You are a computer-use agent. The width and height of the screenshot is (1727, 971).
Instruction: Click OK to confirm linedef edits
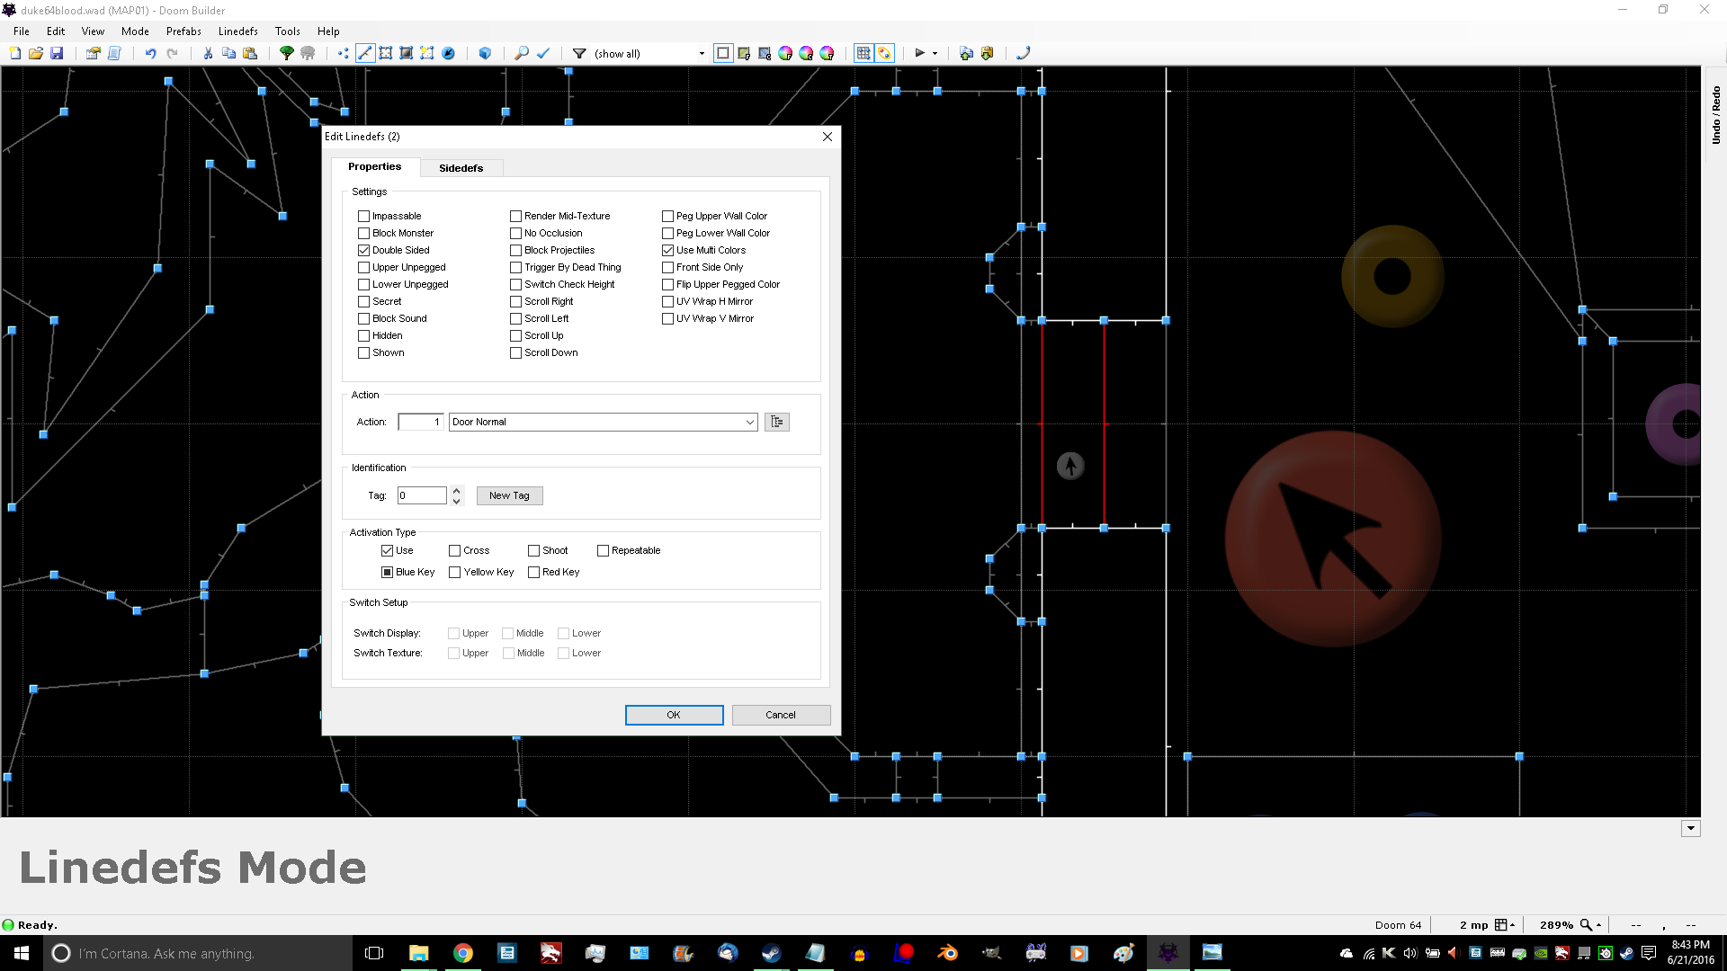pos(674,715)
